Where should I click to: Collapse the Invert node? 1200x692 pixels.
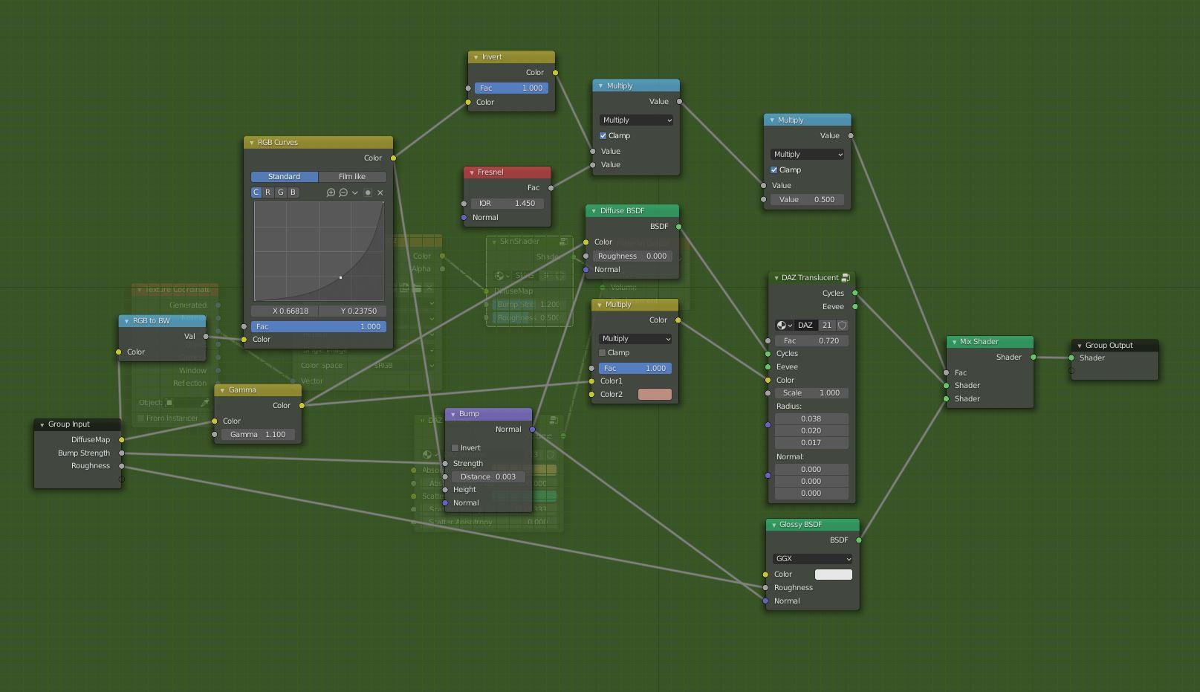476,57
